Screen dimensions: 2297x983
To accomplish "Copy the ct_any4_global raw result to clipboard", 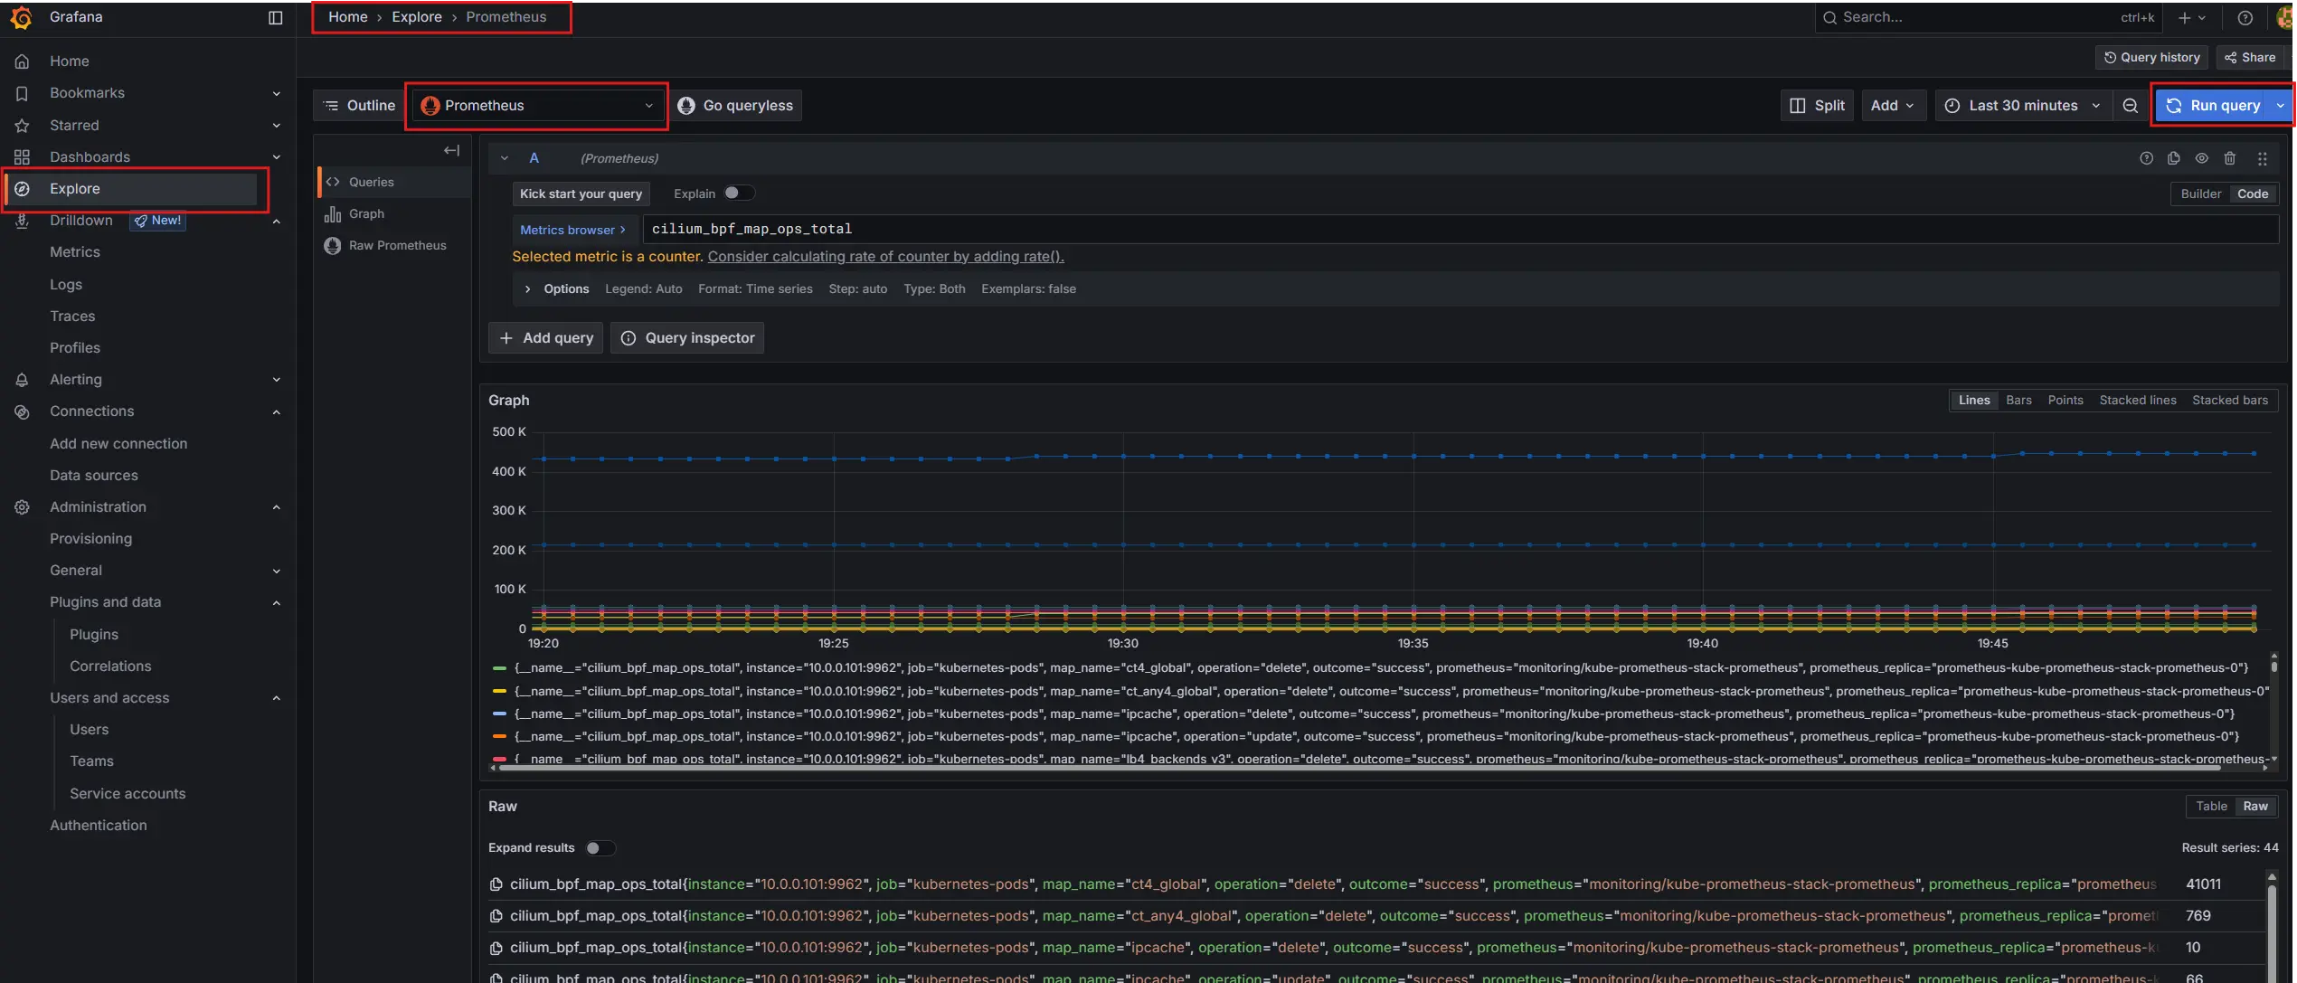I will 496,916.
